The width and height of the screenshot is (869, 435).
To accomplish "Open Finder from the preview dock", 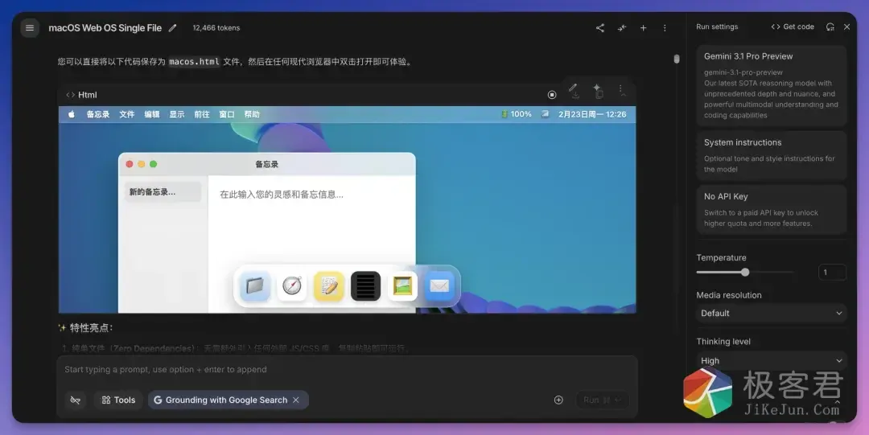I will click(255, 286).
